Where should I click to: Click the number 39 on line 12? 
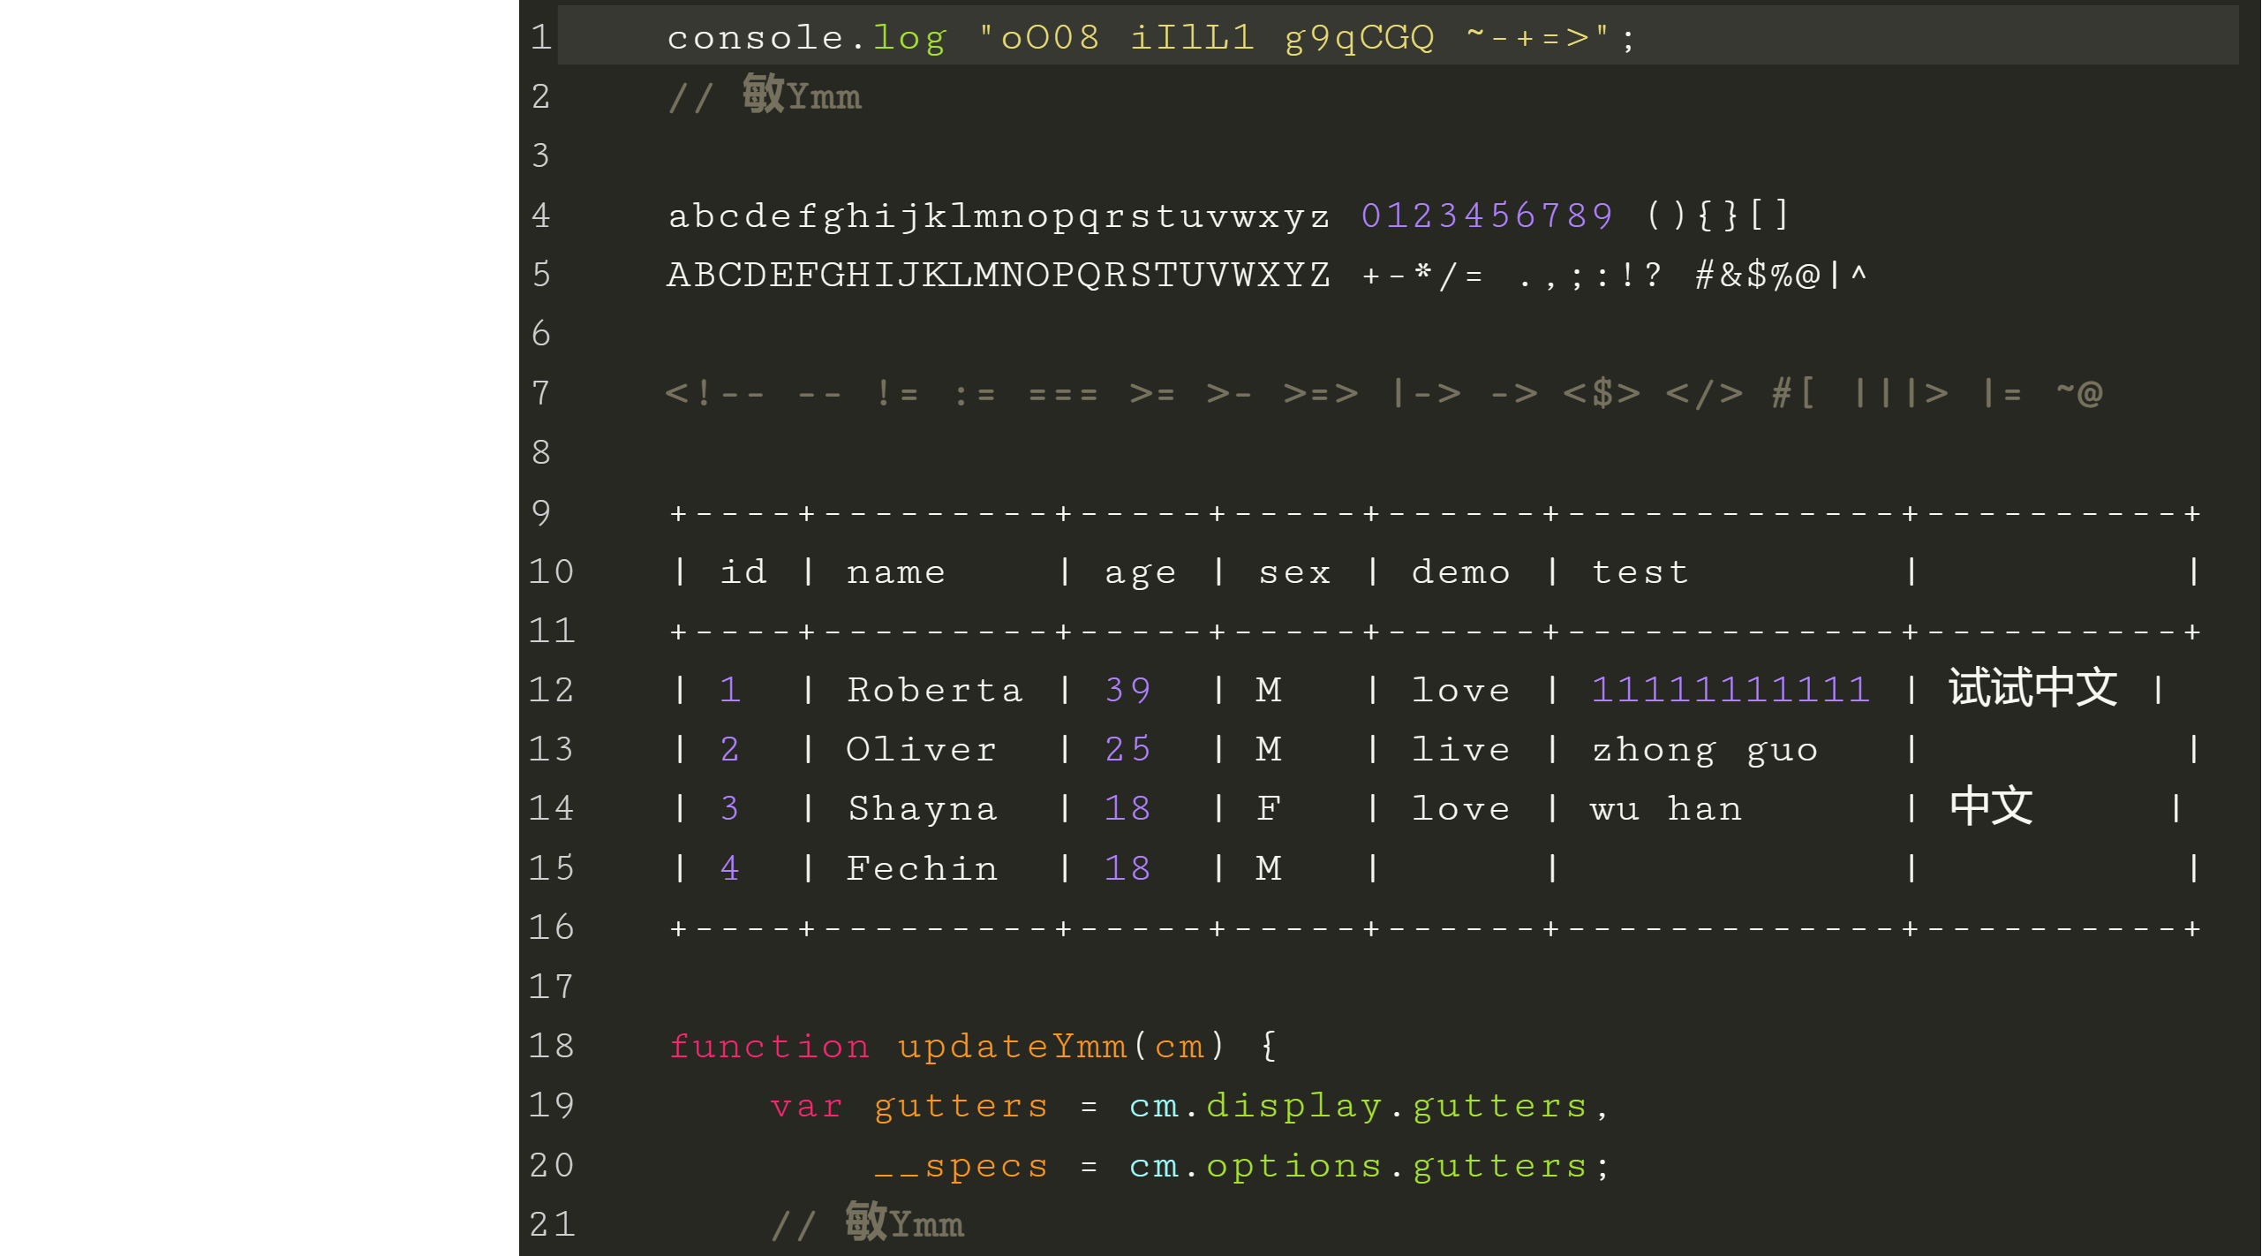pos(1124,688)
